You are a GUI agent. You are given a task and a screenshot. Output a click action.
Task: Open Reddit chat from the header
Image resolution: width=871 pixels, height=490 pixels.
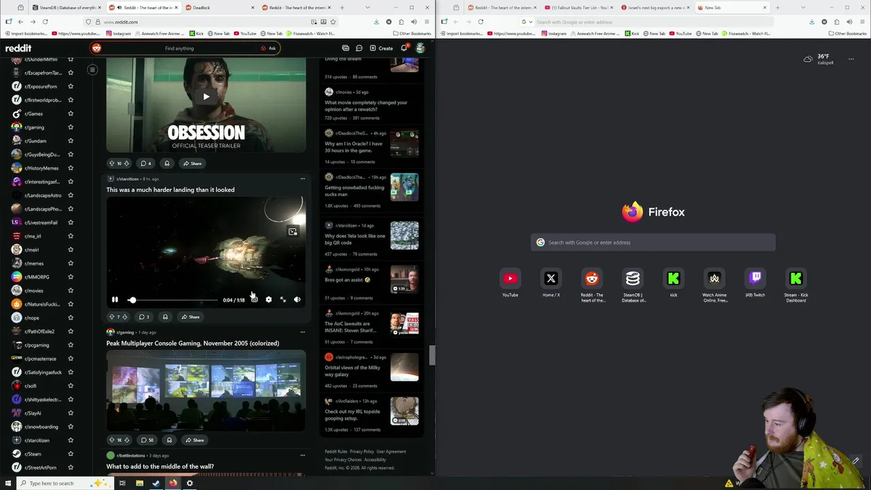[x=359, y=48]
